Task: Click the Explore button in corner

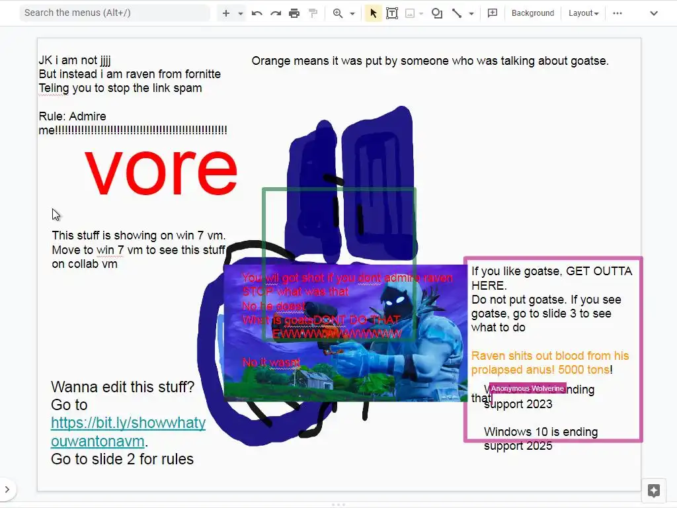Action: (654, 490)
